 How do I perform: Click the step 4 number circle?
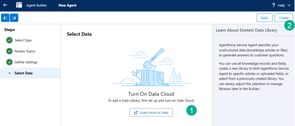click(10, 73)
